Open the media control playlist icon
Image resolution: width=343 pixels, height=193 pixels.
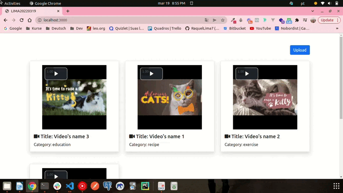coord(305,20)
